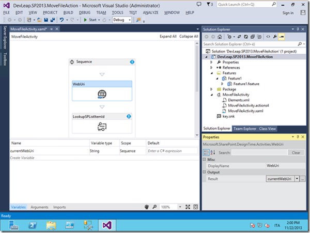Click Show All Files icon in Solution Explorer

click(x=259, y=37)
